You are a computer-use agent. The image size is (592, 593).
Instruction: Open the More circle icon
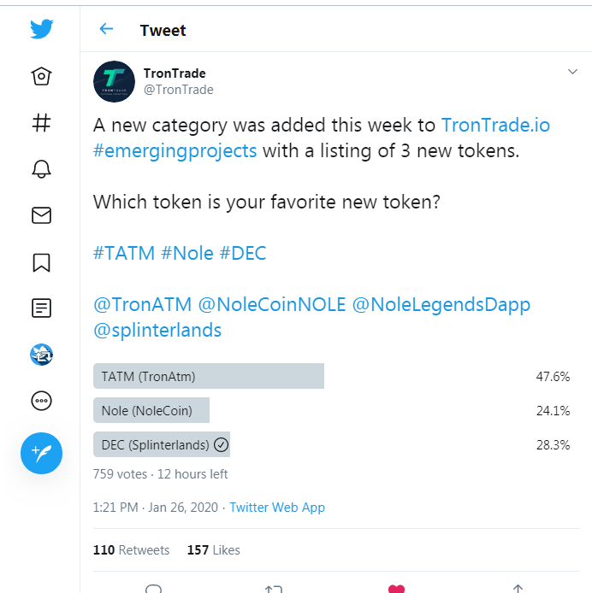pyautogui.click(x=41, y=401)
